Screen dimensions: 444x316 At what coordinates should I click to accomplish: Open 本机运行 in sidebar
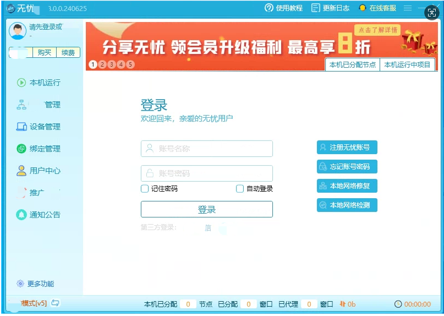point(39,83)
